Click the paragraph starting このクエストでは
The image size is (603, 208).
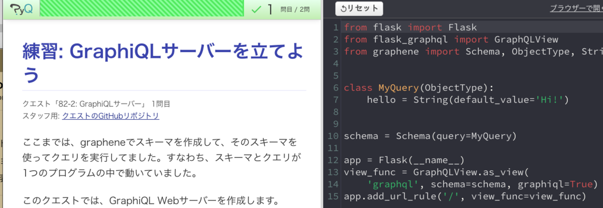click(151, 201)
